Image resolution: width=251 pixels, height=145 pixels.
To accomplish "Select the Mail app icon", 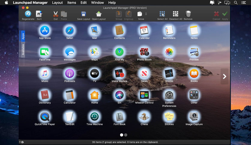I will coord(95,30).
